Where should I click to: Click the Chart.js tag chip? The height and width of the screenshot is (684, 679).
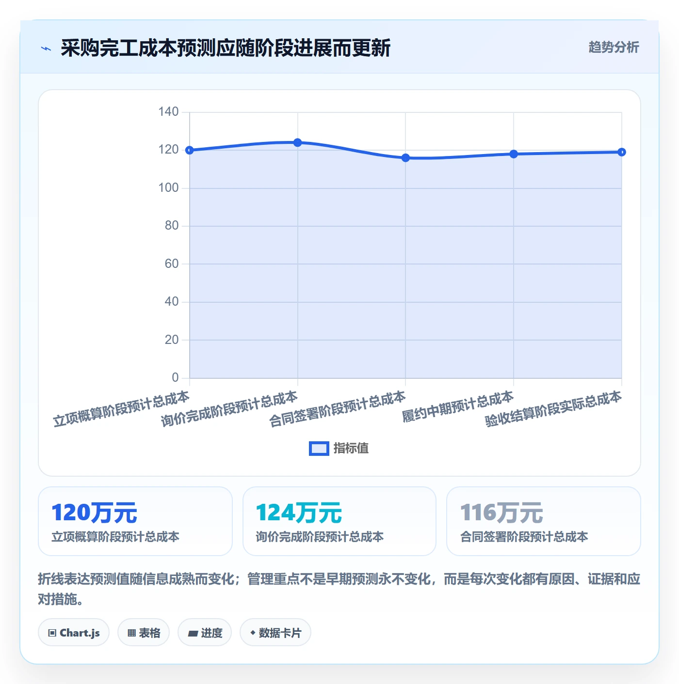click(x=74, y=632)
